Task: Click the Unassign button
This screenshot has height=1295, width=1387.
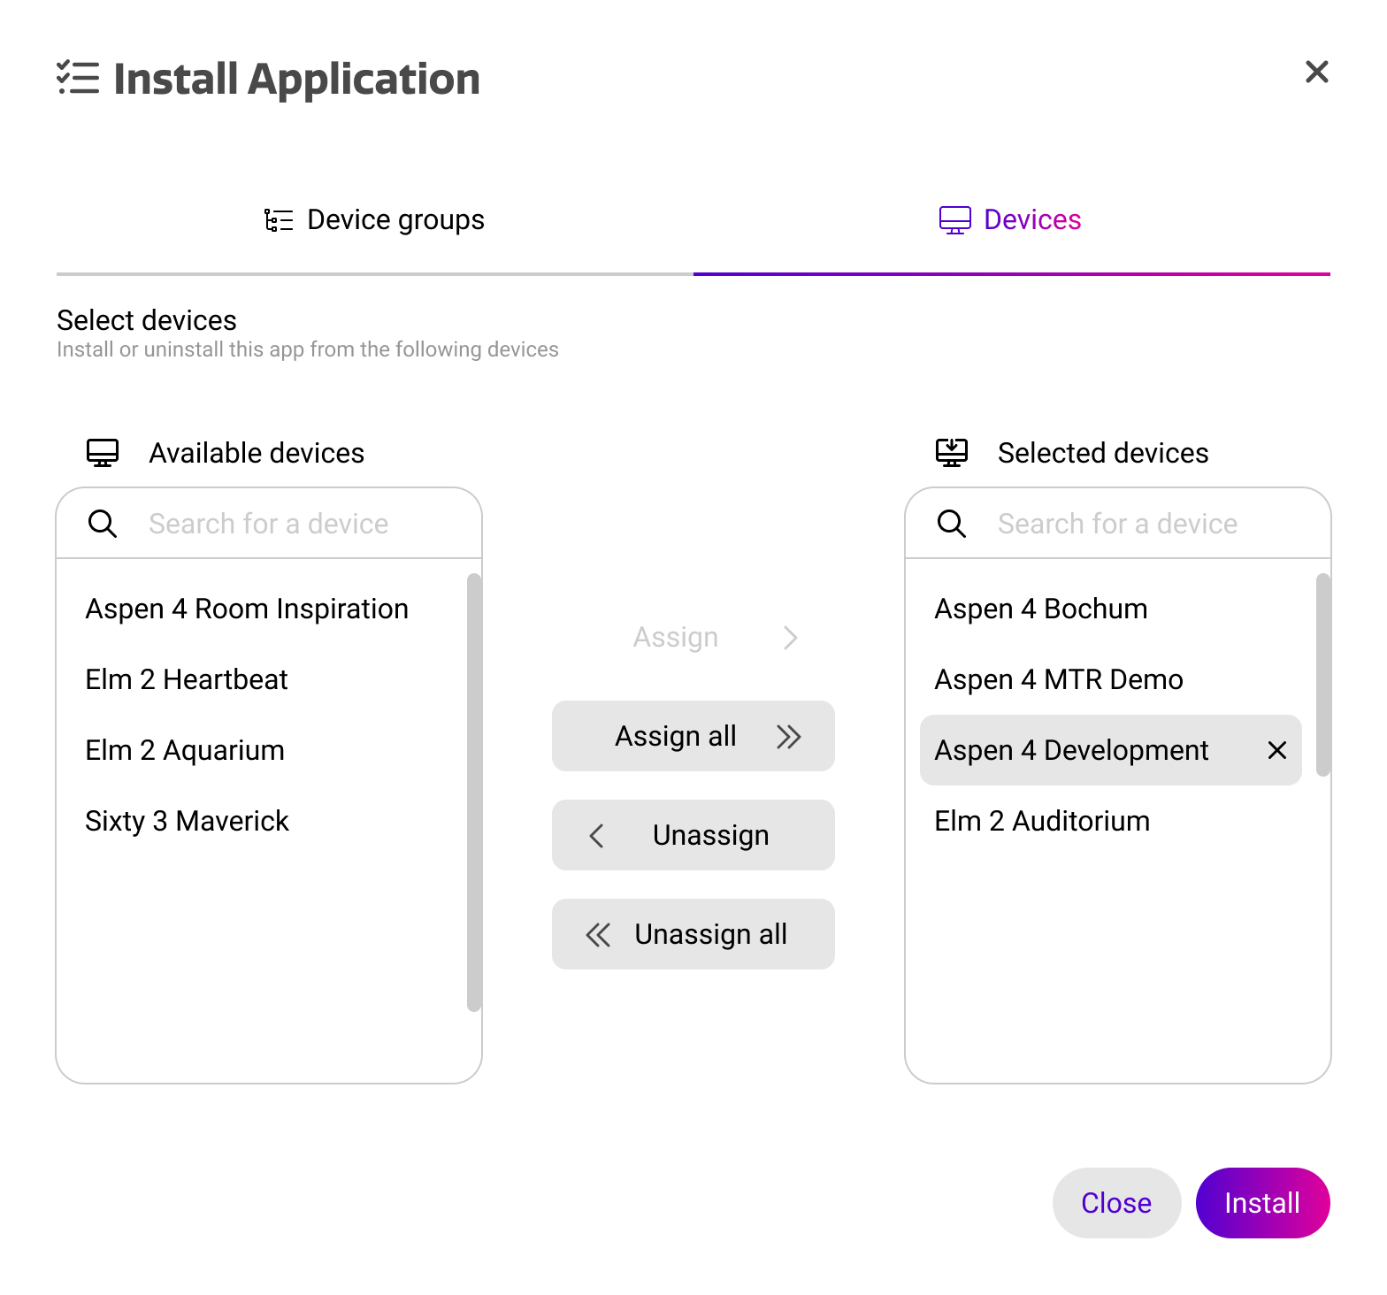Action: [x=693, y=835]
